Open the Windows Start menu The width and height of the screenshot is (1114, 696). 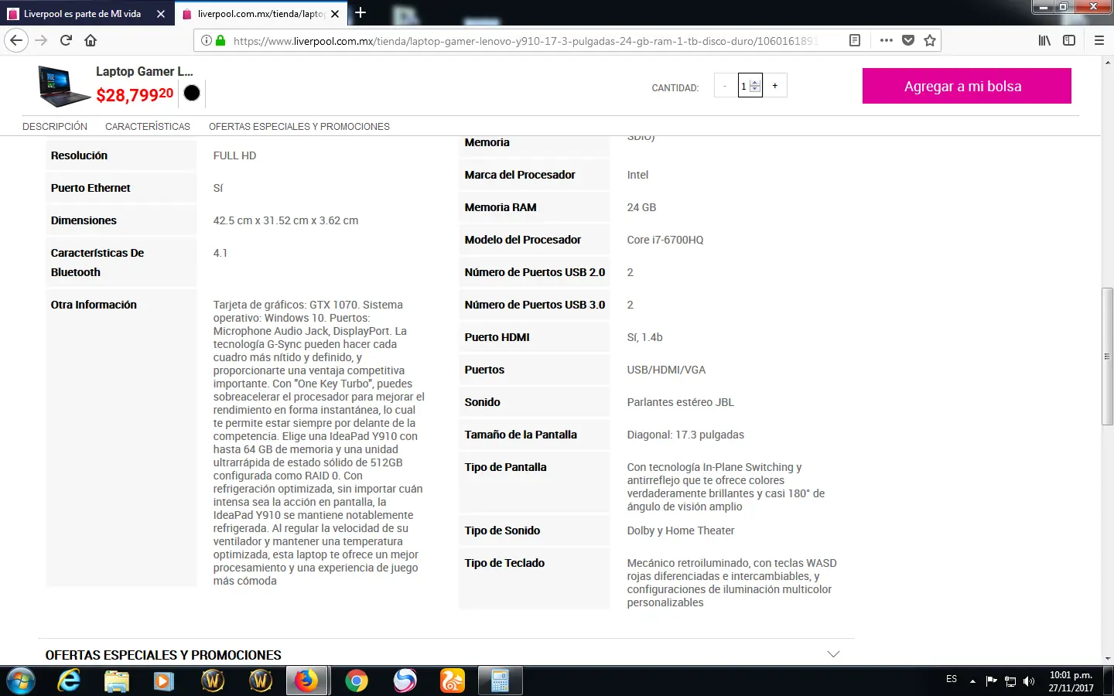(x=21, y=681)
